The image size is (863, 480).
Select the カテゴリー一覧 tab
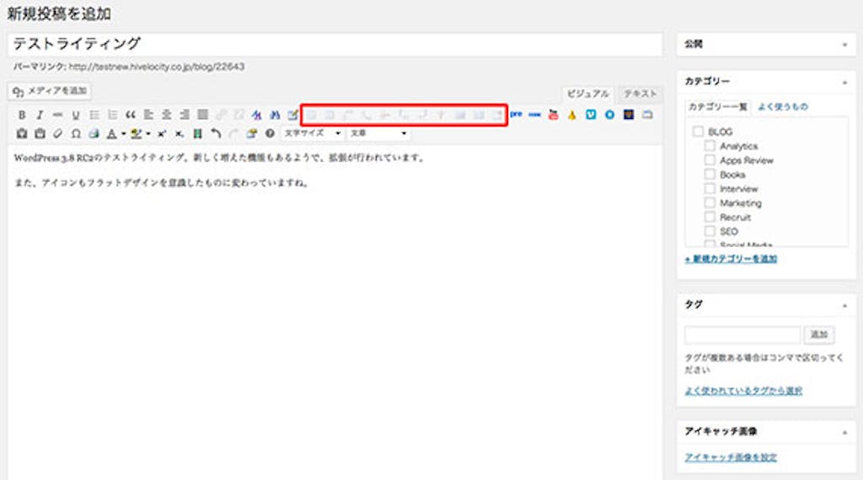718,107
